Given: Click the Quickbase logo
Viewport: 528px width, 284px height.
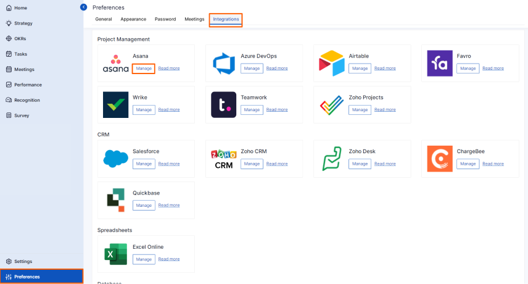Looking at the screenshot, I should point(115,200).
